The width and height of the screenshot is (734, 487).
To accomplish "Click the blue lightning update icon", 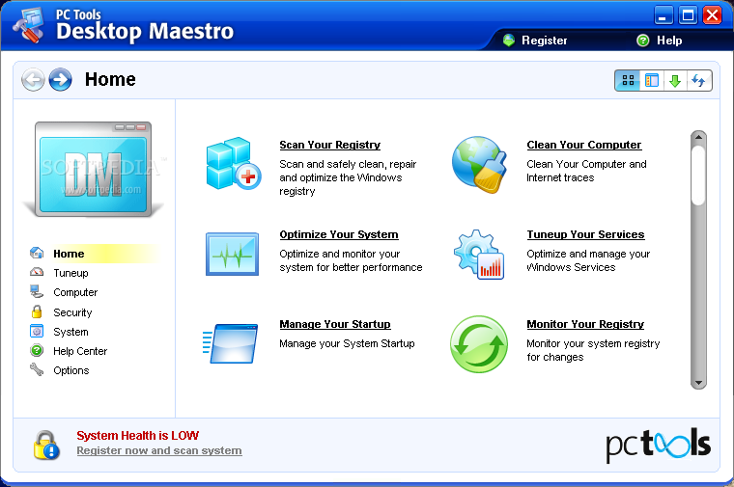I will pos(699,80).
